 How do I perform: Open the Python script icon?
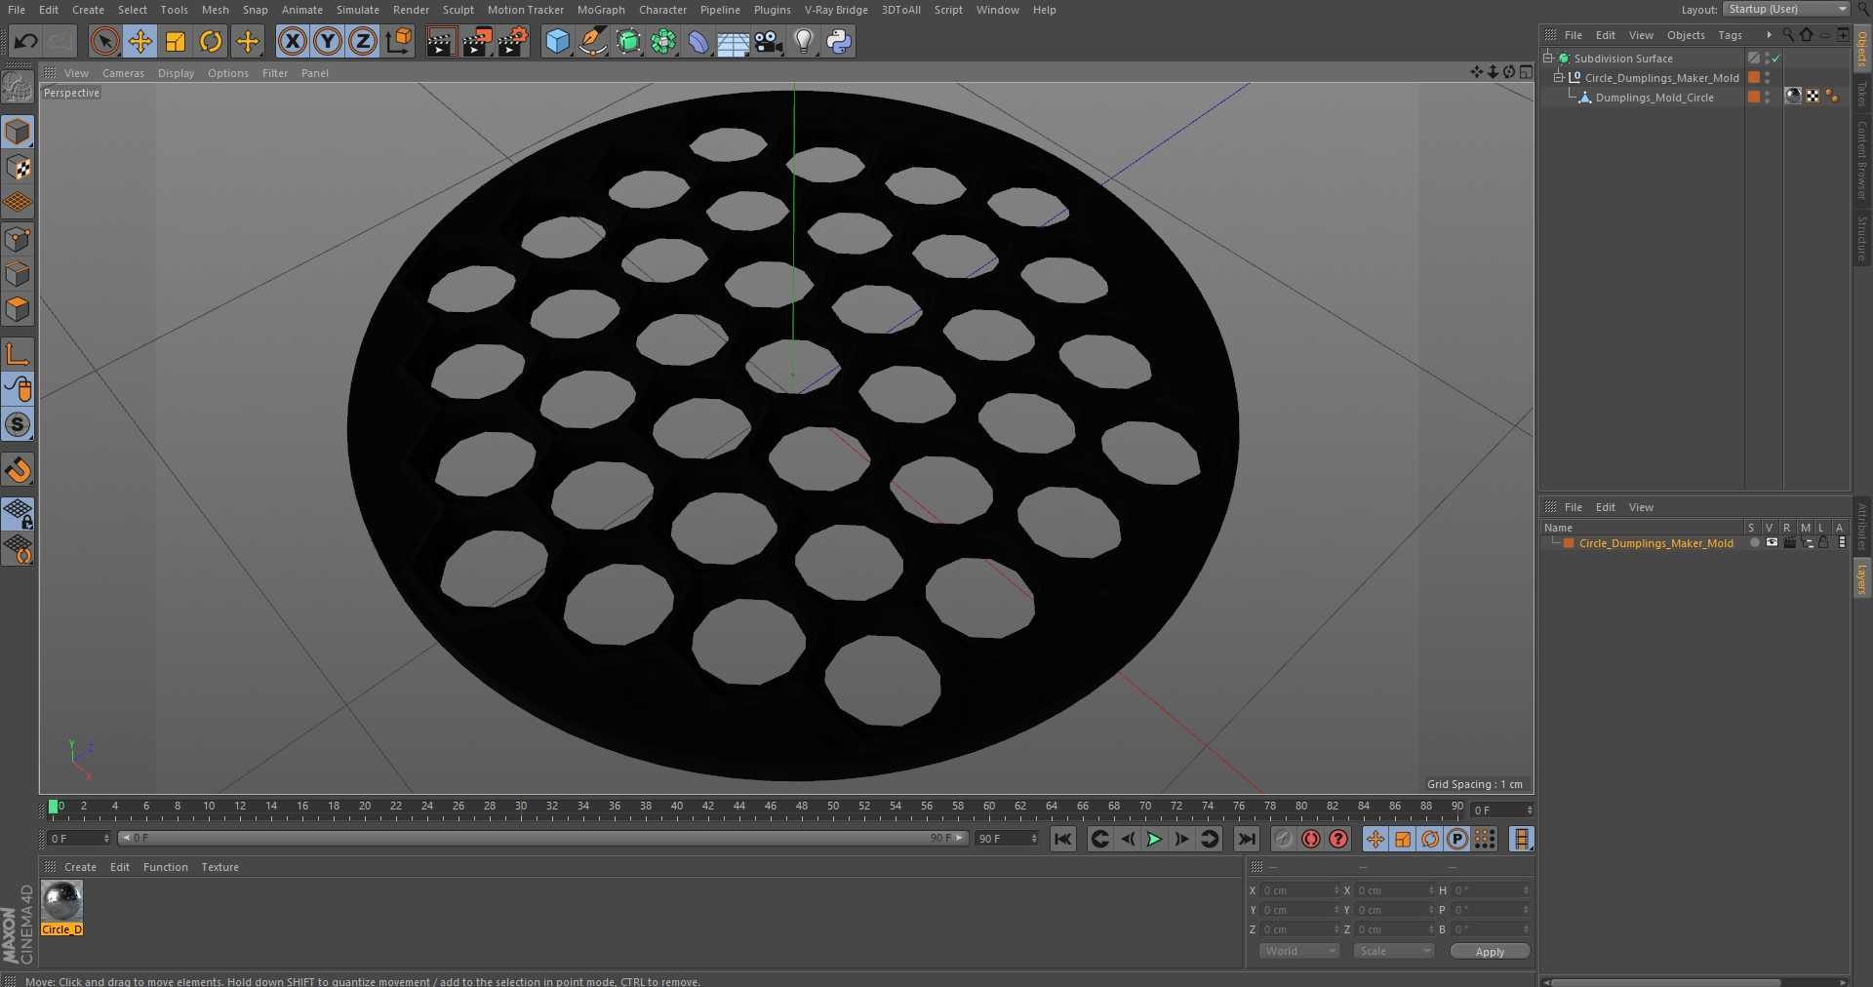coord(839,41)
